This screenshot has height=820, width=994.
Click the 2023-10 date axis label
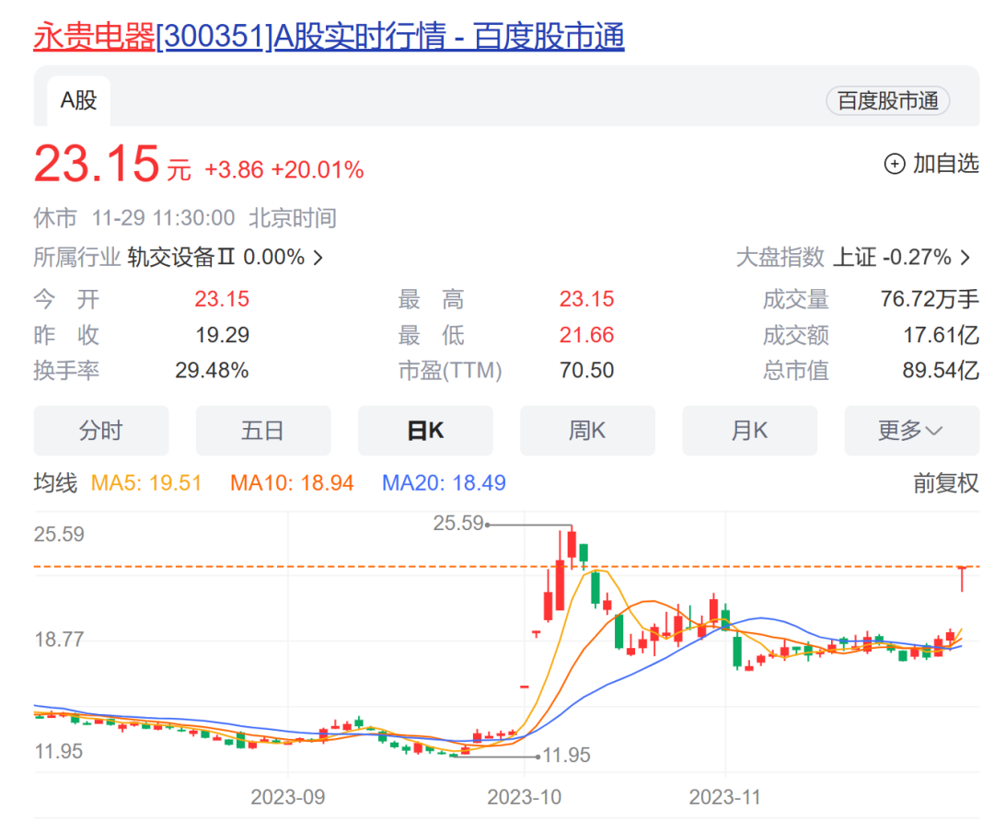point(524,797)
